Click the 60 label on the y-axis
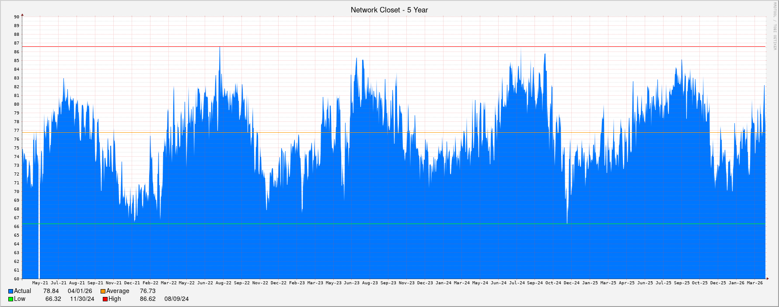Image resolution: width=779 pixels, height=307 pixels. [17, 279]
